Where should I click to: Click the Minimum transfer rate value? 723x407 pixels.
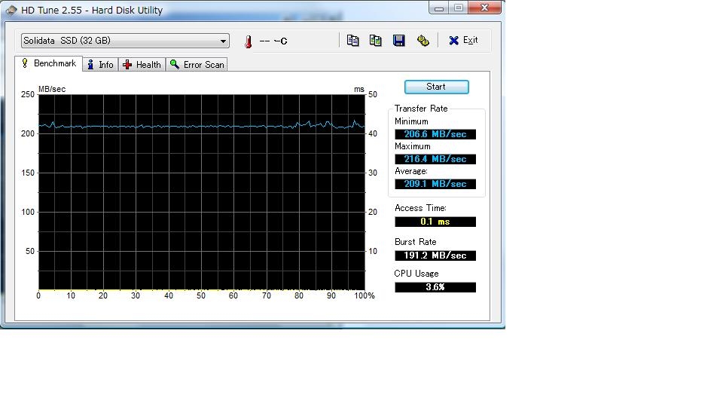(435, 134)
